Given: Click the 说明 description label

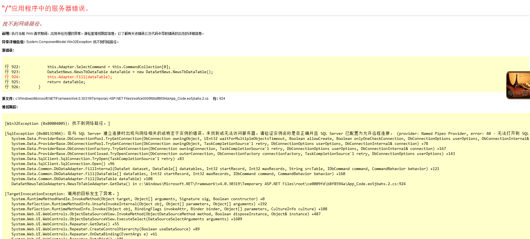Looking at the screenshot, I should tap(6, 34).
